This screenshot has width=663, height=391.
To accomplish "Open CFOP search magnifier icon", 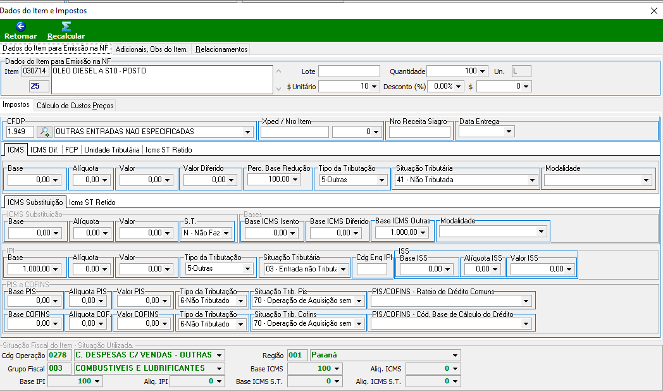I will [x=44, y=132].
